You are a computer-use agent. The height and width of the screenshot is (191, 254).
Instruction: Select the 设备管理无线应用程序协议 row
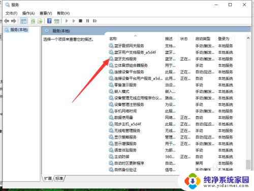point(171,98)
